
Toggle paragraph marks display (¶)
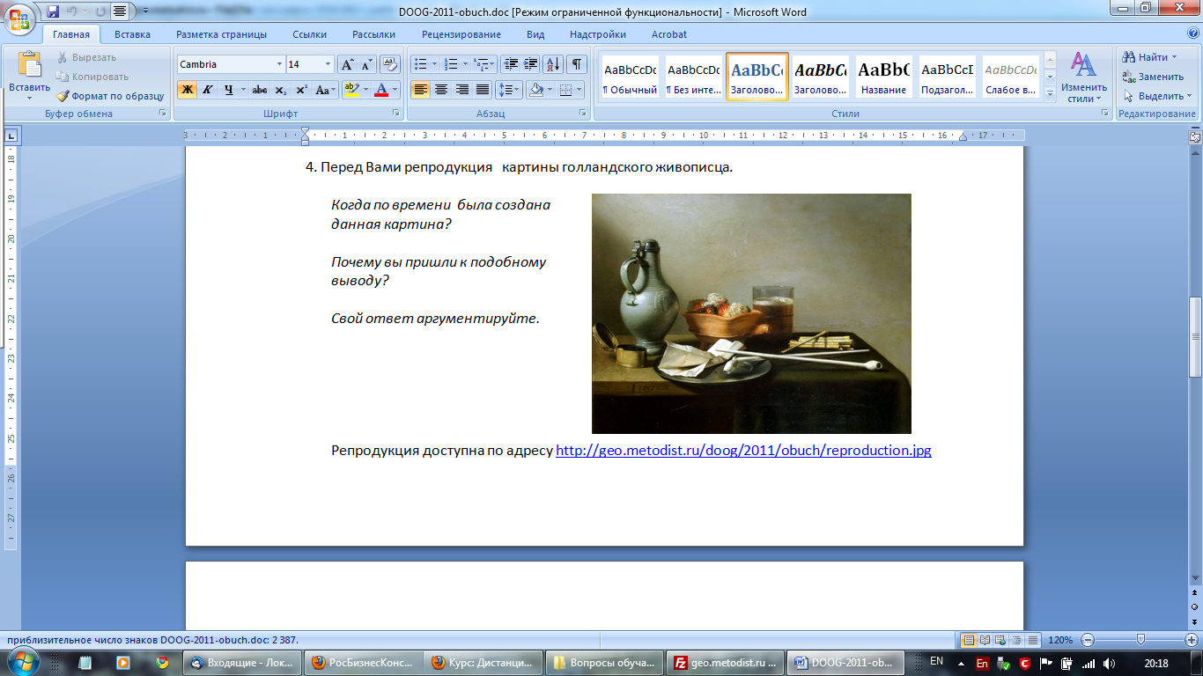coord(577,64)
